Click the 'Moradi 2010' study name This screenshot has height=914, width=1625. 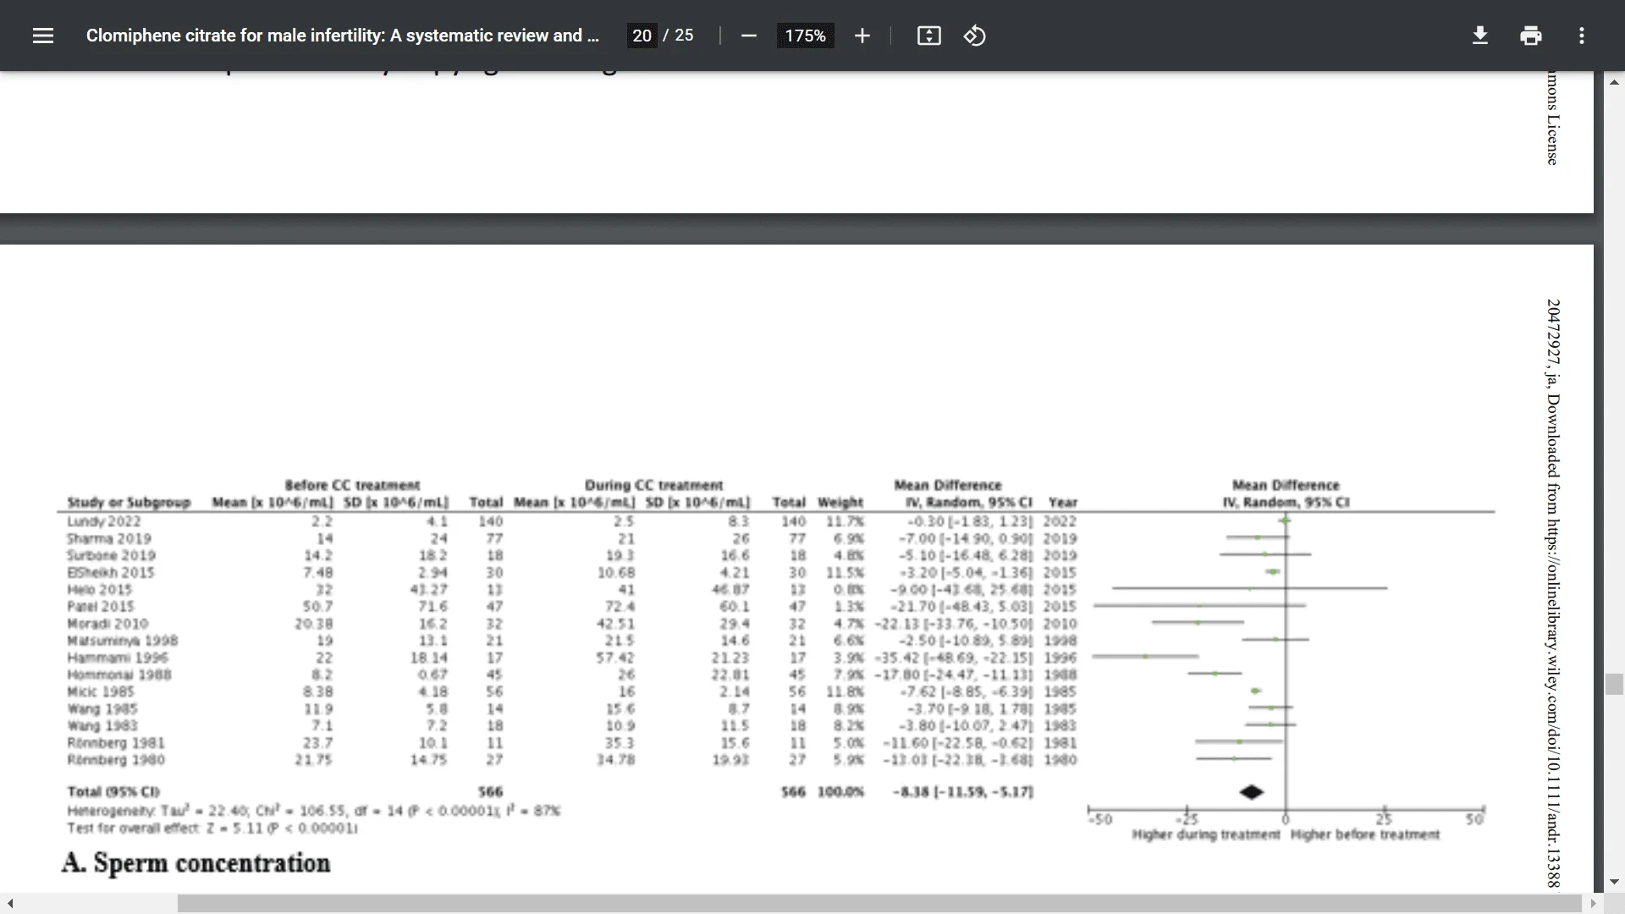107,624
